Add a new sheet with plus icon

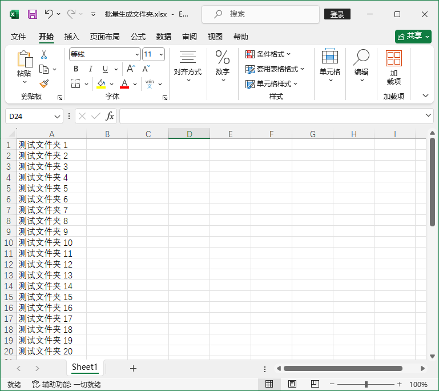[133, 368]
